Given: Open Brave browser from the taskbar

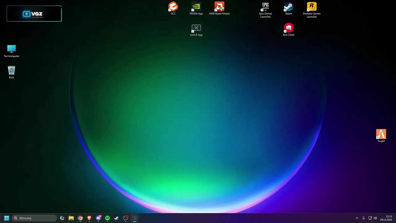Looking at the screenshot, I should click(89, 218).
